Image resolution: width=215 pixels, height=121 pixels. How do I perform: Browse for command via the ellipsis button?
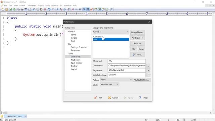click(x=148, y=66)
